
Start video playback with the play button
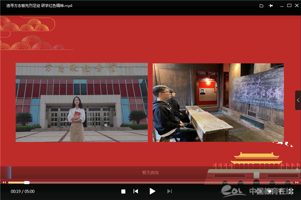(x=153, y=191)
